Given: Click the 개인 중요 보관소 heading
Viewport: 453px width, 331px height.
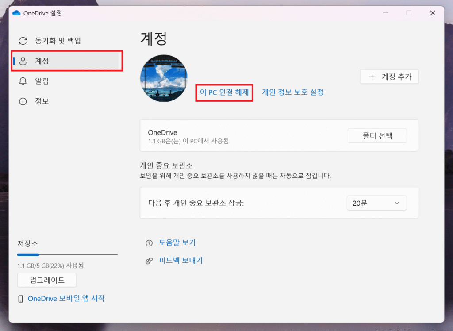Looking at the screenshot, I should coord(166,165).
